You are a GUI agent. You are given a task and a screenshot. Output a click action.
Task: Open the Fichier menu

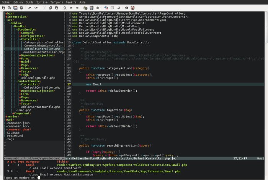point(6,2)
